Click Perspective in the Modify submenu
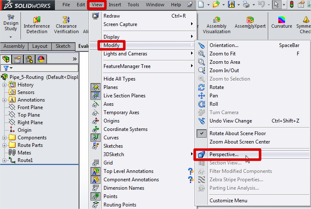The width and height of the screenshot is (311, 209). [224, 154]
